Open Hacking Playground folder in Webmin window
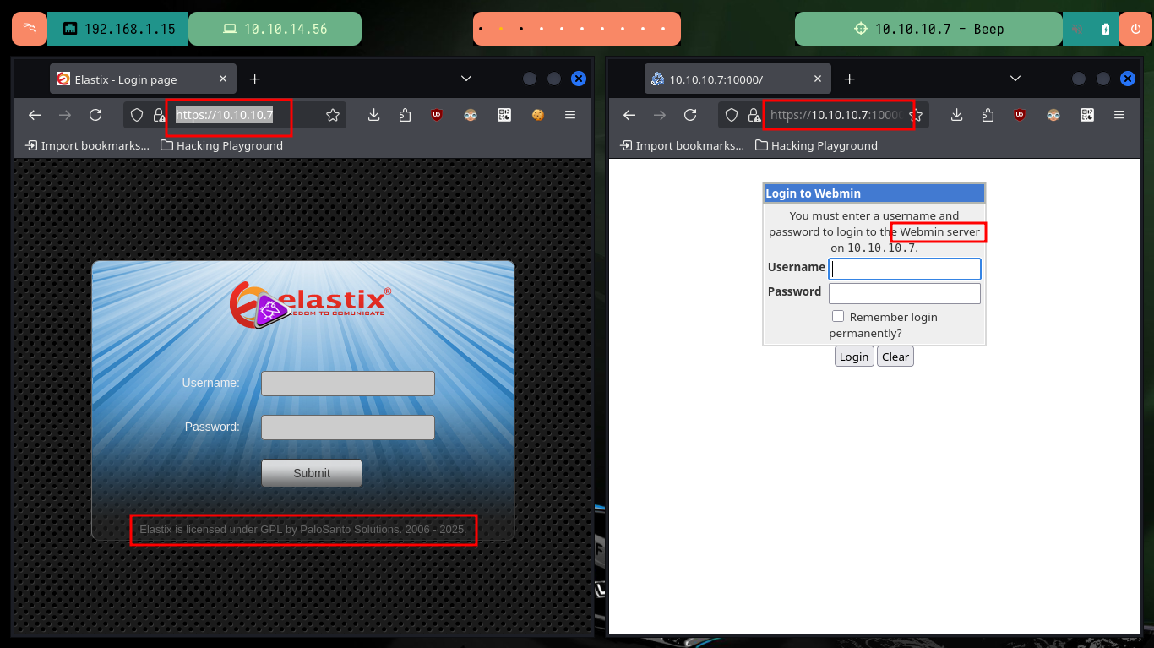 (x=817, y=145)
